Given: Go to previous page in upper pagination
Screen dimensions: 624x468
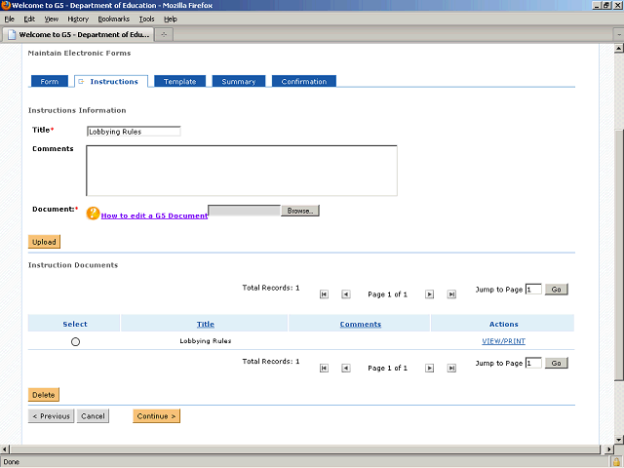Looking at the screenshot, I should tap(346, 294).
